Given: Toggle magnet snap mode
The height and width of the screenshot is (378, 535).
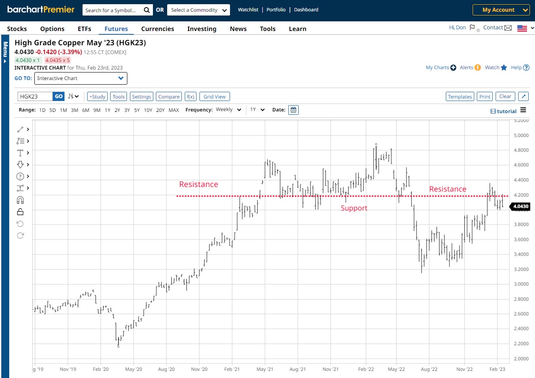Looking at the screenshot, I should tap(20, 200).
